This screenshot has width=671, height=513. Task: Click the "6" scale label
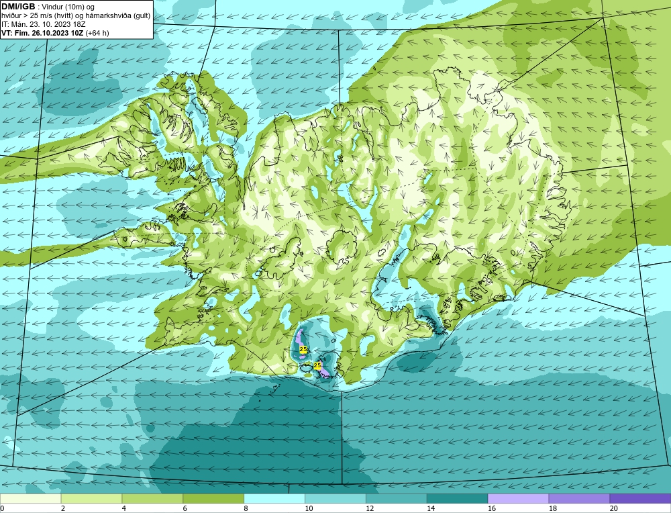point(185,508)
